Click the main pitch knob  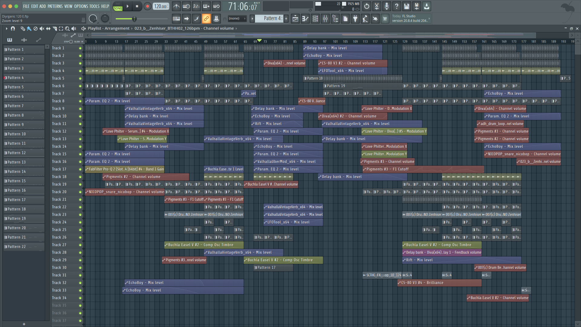105,19
